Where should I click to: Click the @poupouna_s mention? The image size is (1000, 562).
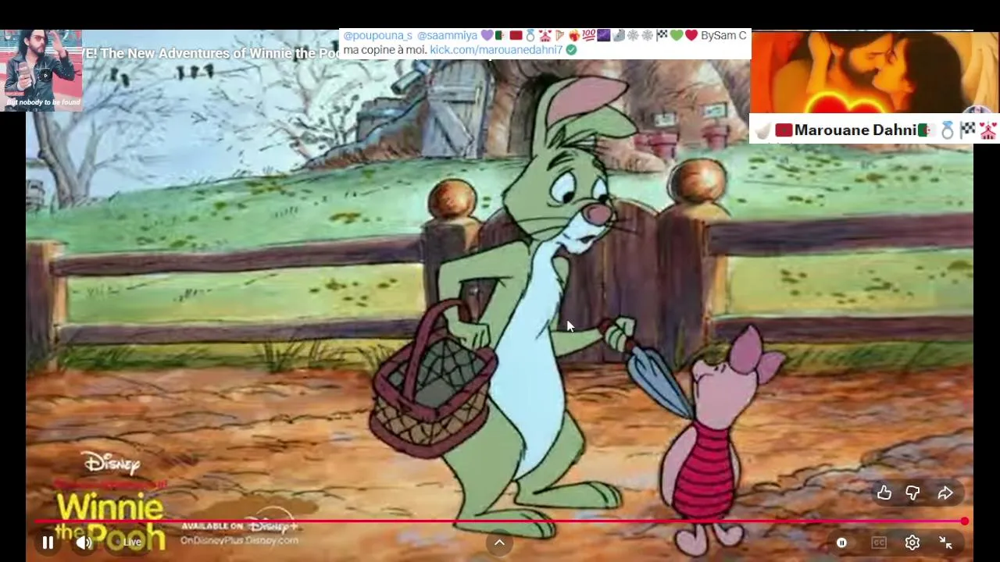point(377,35)
